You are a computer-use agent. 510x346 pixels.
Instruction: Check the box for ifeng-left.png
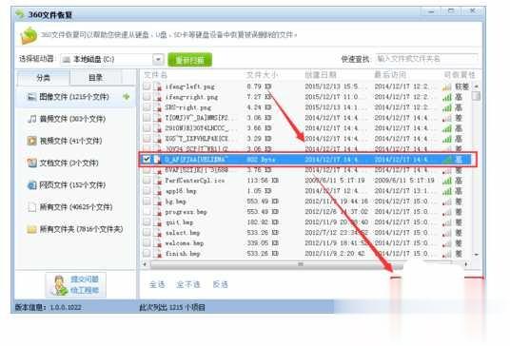[147, 86]
